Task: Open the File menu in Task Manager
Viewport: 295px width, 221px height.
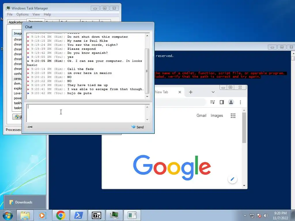Action: 10,14
